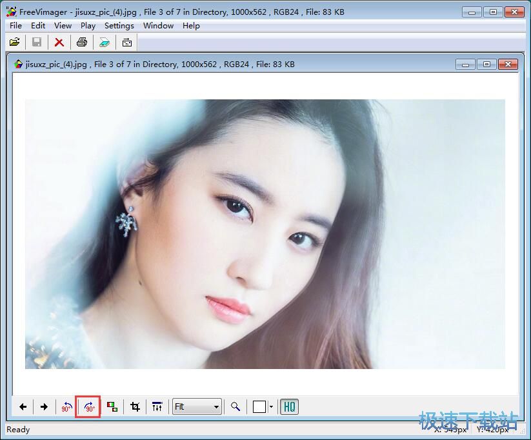Pick the white background color swatch

[259, 406]
